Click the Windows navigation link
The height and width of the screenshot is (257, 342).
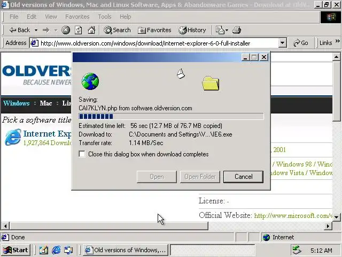(17, 103)
